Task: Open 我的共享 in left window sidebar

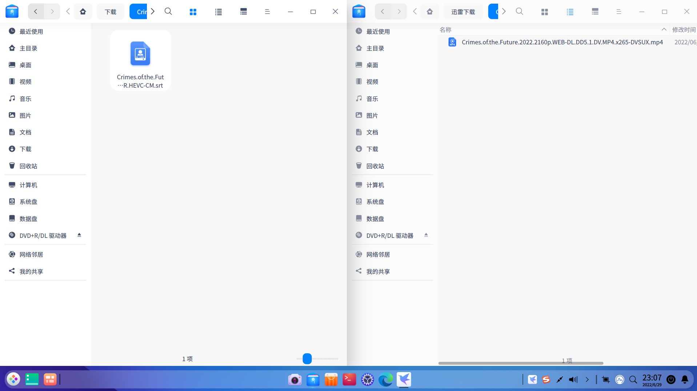Action: pos(45,271)
